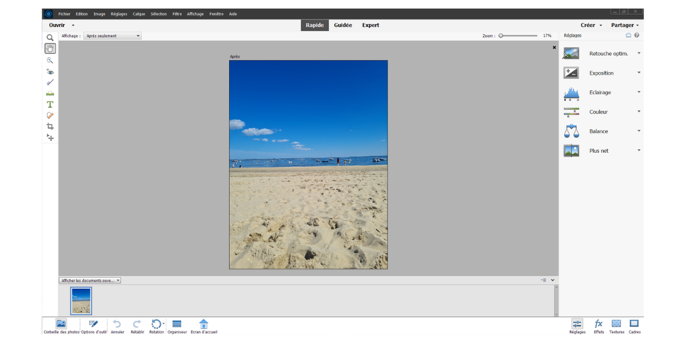Select the Hand tool
686x343 pixels.
click(x=50, y=49)
